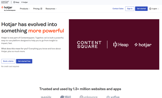Click the 'What does this mean for you?' text
Screen dimensions: 162x98
tap(15, 49)
